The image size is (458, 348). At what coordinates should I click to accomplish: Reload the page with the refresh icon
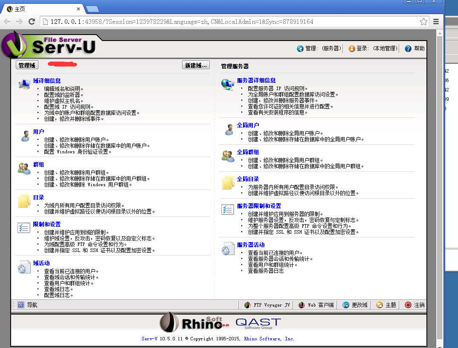coord(32,21)
